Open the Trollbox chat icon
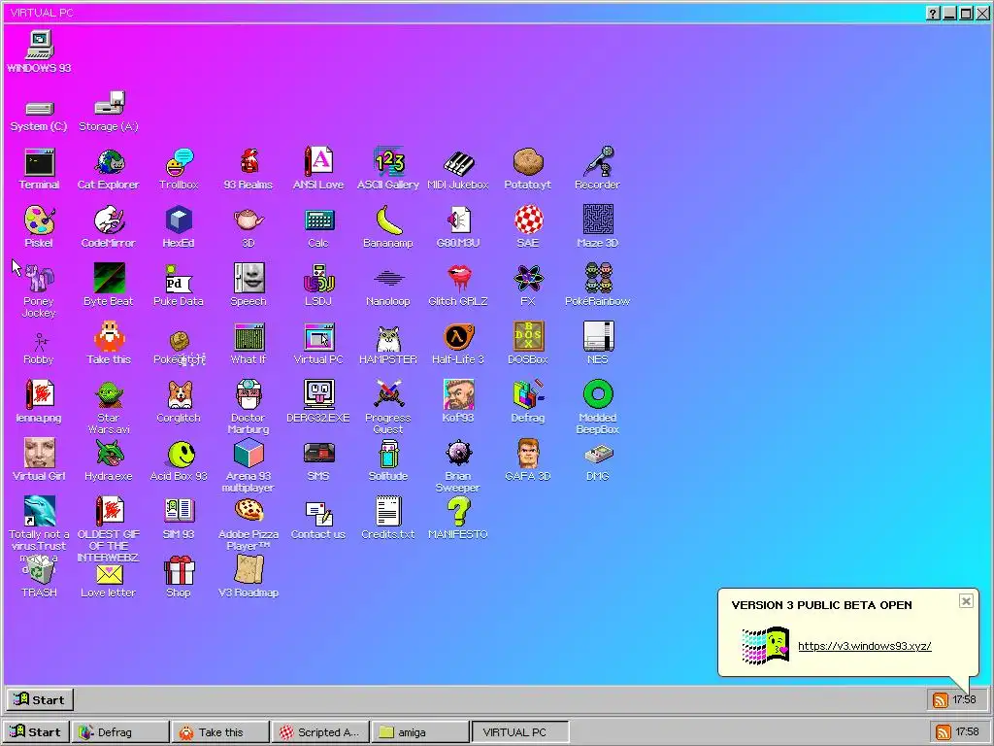 (x=179, y=169)
